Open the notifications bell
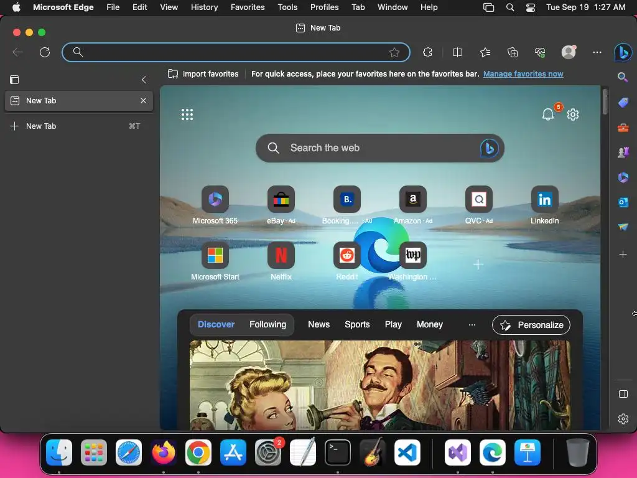The width and height of the screenshot is (637, 478). click(x=548, y=115)
